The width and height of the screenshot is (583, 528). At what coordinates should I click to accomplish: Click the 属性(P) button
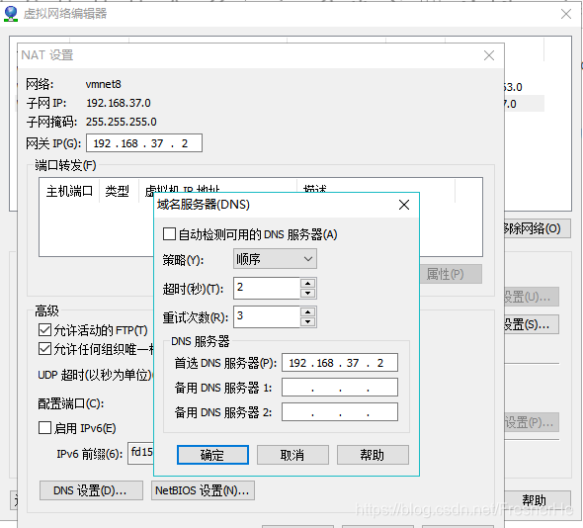click(451, 274)
